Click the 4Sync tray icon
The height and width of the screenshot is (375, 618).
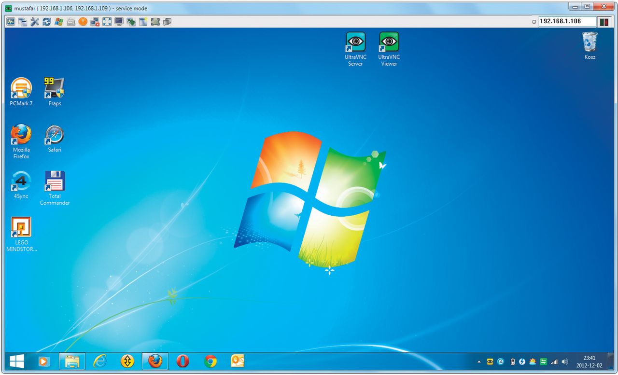(x=501, y=361)
